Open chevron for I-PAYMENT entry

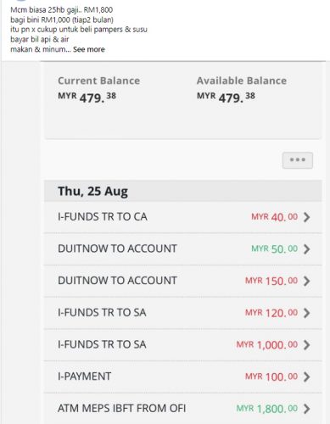pos(307,377)
